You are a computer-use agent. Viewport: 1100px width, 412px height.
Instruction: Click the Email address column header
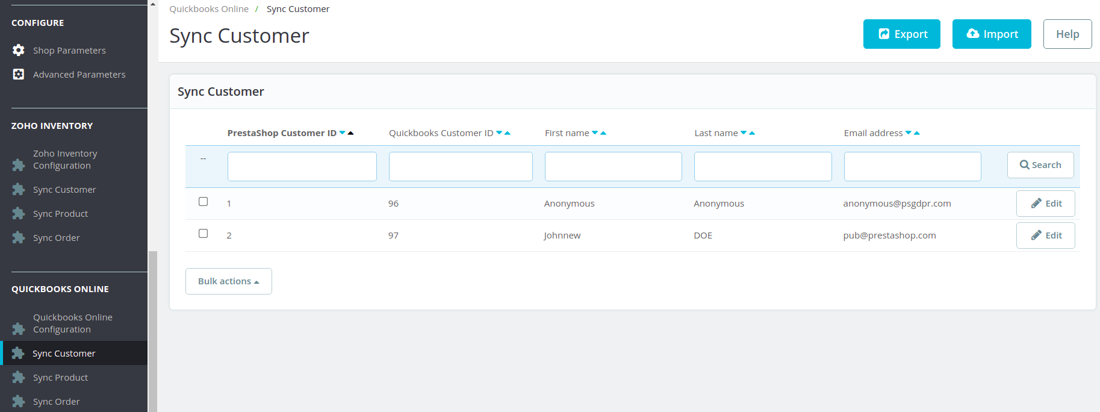pyautogui.click(x=873, y=133)
